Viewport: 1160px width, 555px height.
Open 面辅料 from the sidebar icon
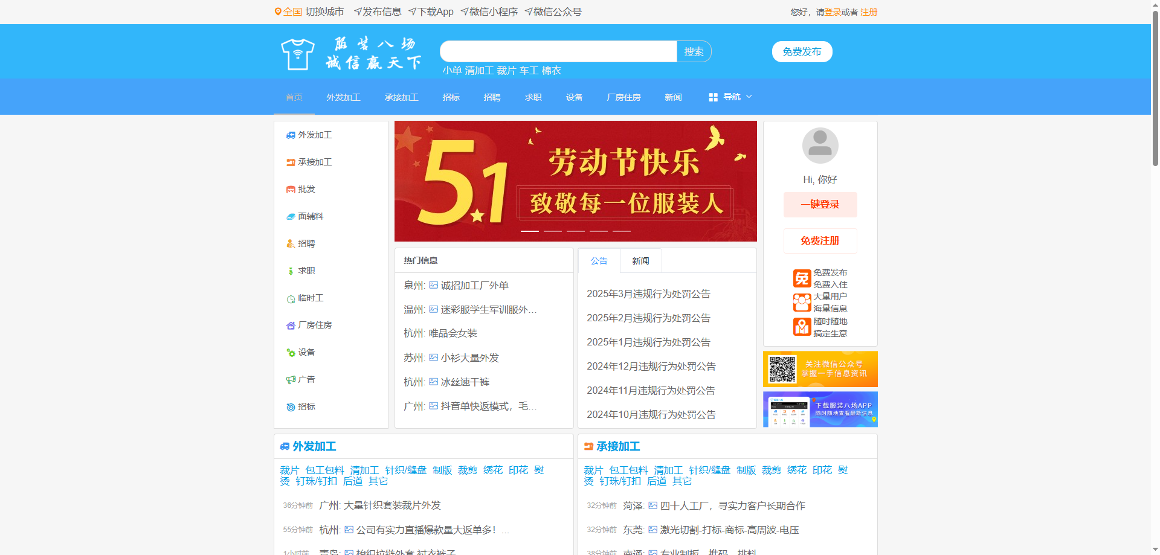pyautogui.click(x=291, y=216)
